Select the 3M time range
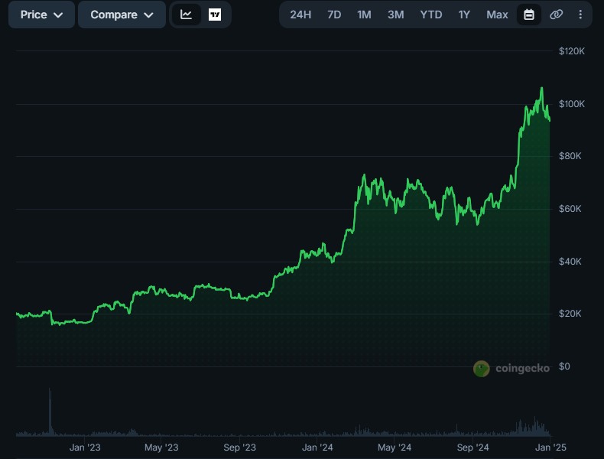This screenshot has height=459, width=604. 395,15
